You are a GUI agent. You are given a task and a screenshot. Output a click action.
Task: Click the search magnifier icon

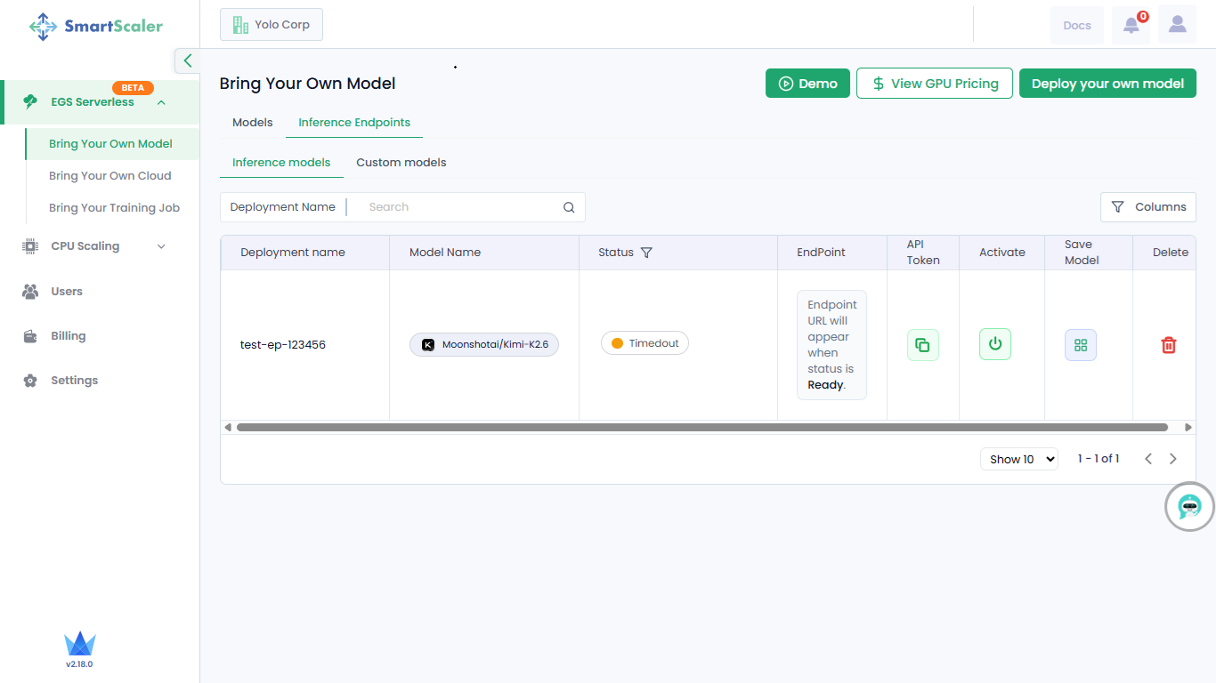(x=569, y=207)
